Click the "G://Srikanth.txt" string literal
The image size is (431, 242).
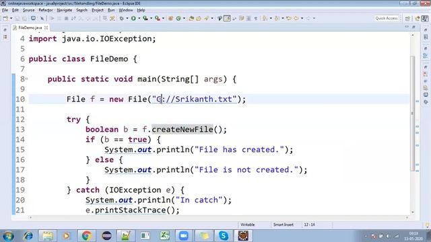pos(195,99)
